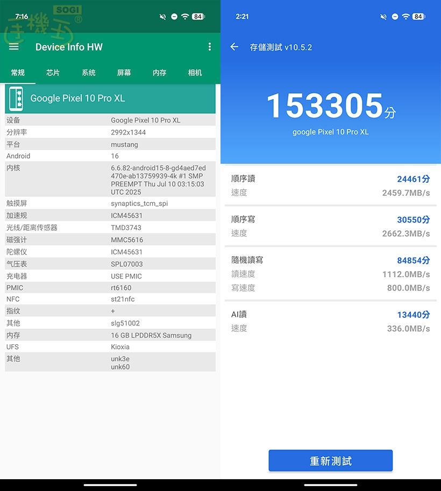Tap the 加速规 value ICM45631
This screenshot has width=441, height=491.
tap(126, 216)
